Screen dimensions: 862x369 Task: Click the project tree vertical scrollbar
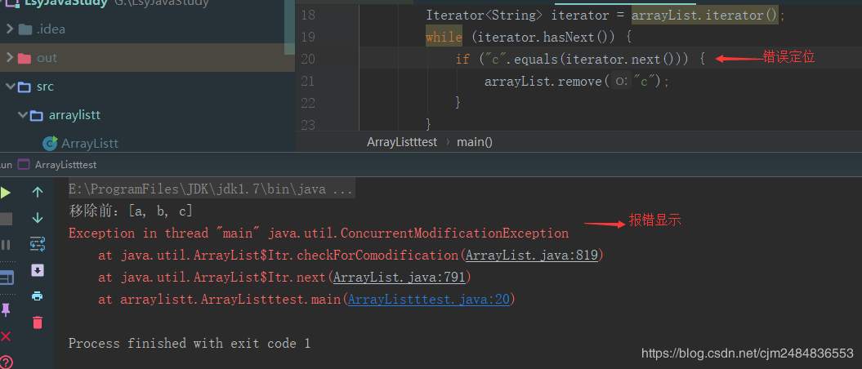point(289,28)
